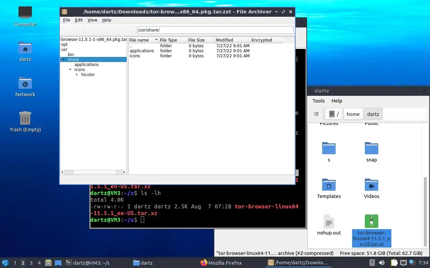
Task: Collapse the share folder in archive tree
Action: pos(63,60)
